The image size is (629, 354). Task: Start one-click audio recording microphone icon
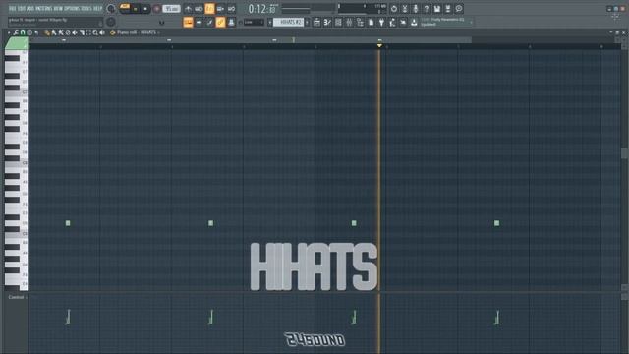point(415,9)
